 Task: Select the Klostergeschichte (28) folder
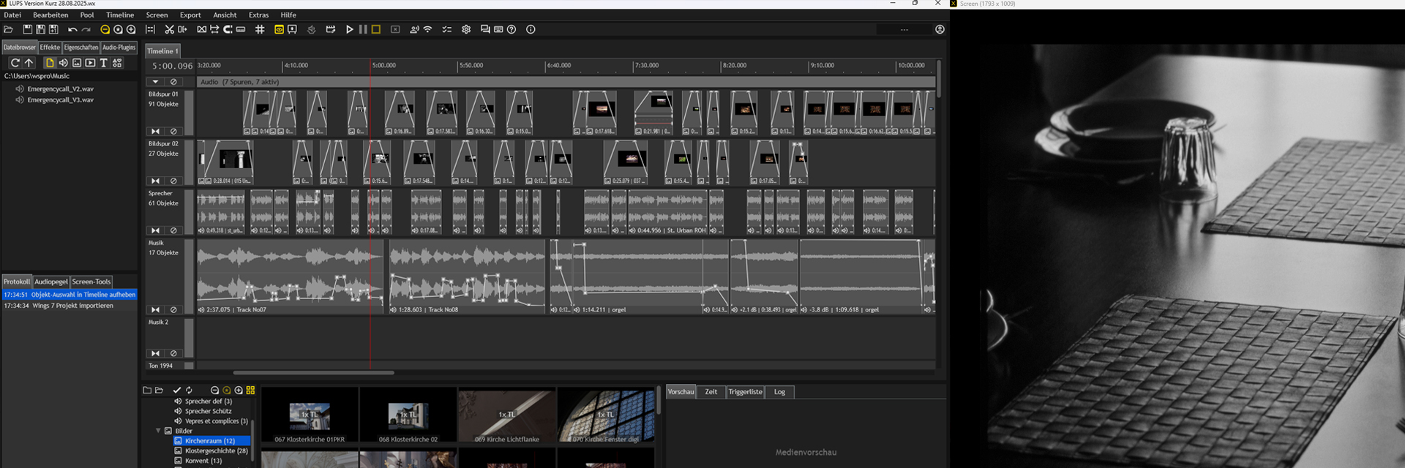(x=216, y=451)
